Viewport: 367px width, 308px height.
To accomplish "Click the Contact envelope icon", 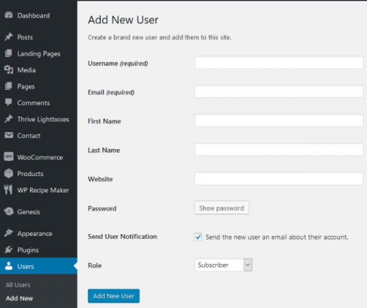I will [9, 135].
